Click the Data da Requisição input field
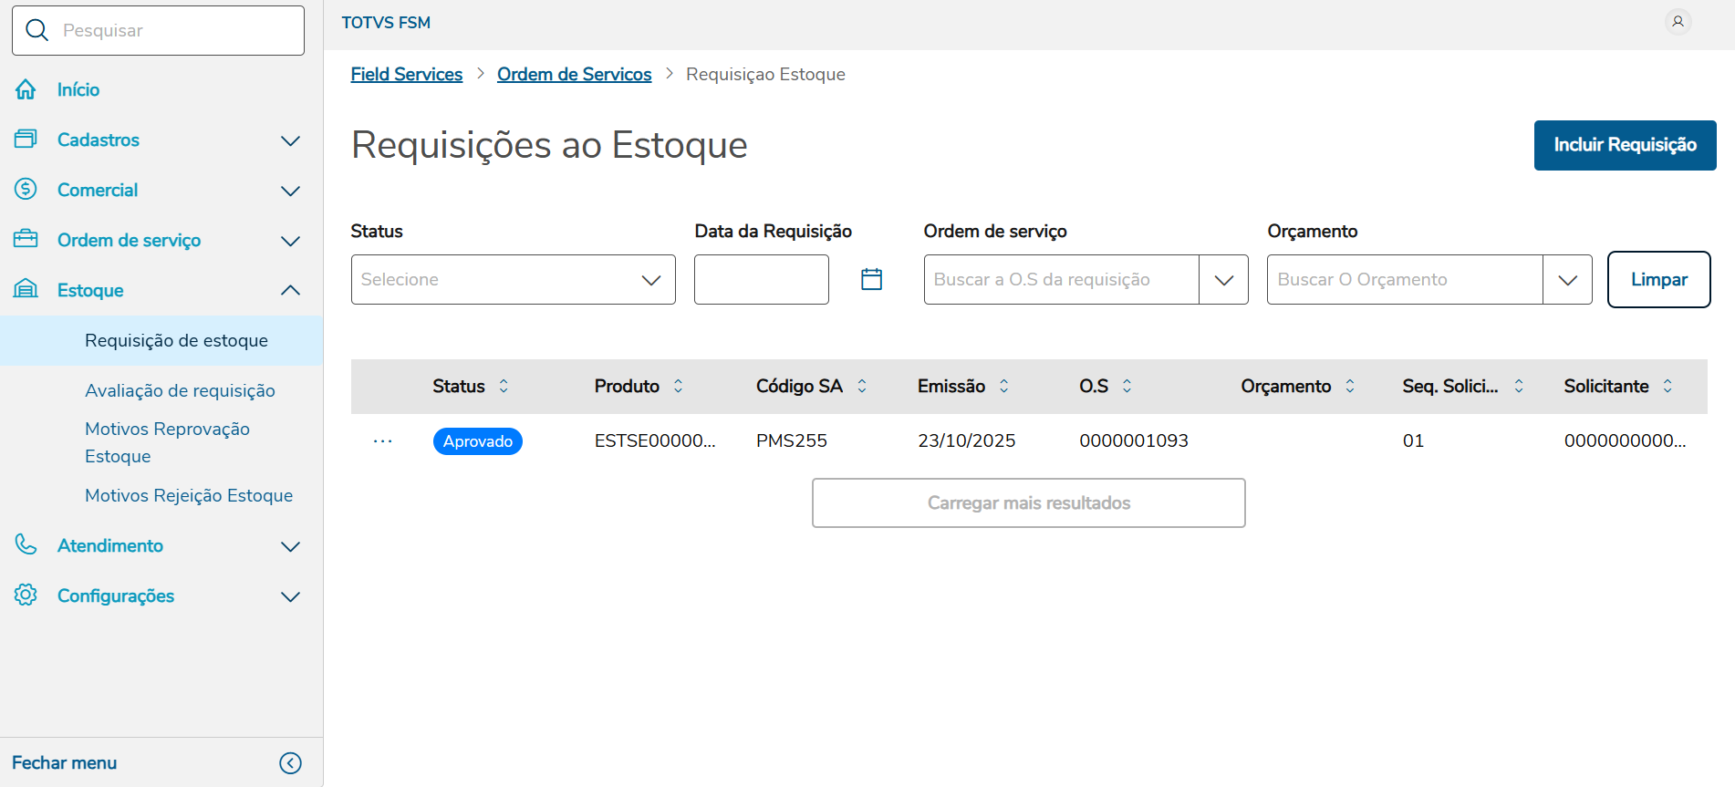 tap(761, 280)
